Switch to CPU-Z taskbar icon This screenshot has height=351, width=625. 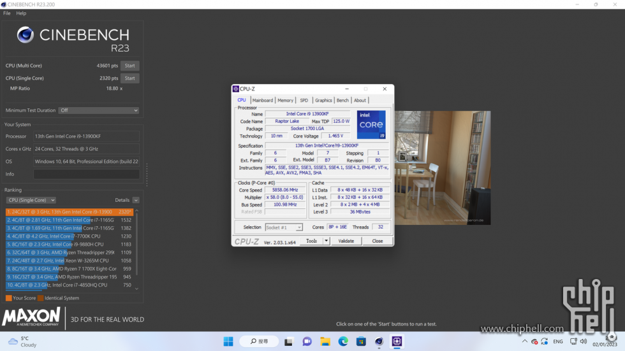pos(397,341)
